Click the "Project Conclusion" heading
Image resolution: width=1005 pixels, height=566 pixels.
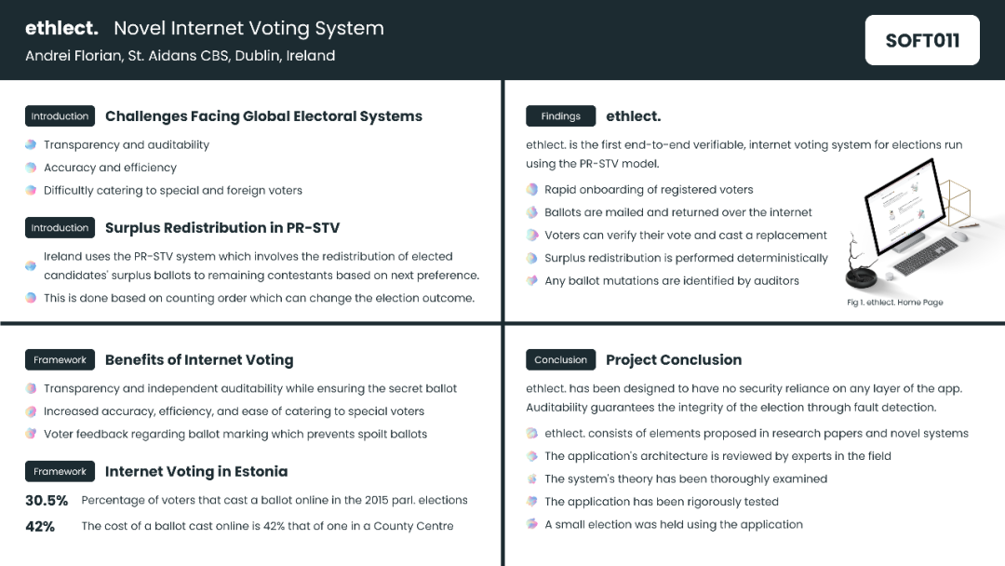[x=674, y=360]
